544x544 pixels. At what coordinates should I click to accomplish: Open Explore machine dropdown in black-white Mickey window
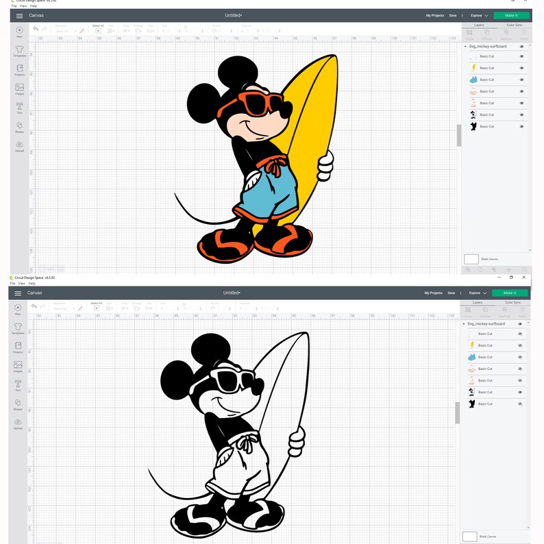tap(478, 293)
